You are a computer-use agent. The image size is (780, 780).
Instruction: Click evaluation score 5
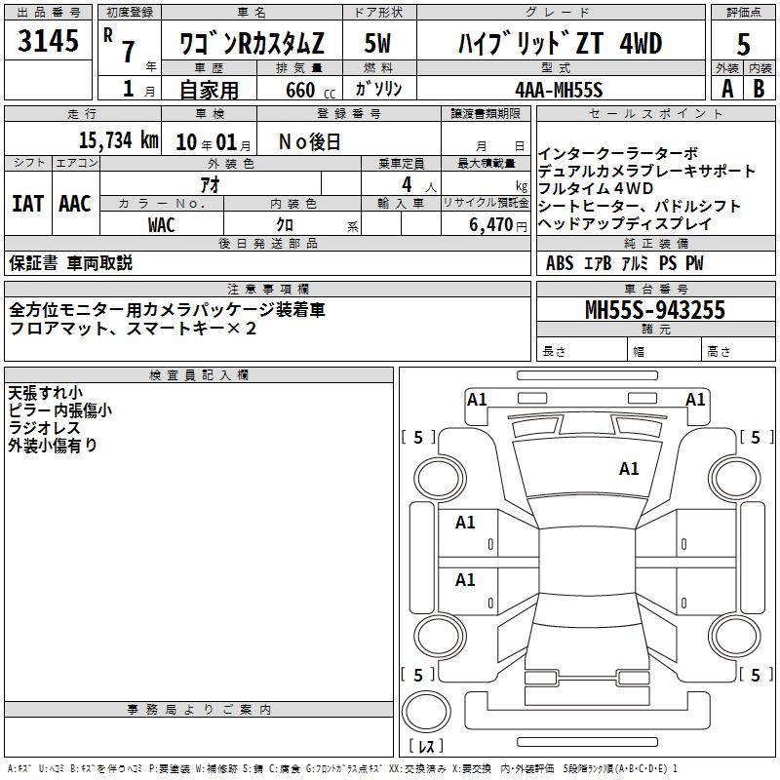(743, 44)
